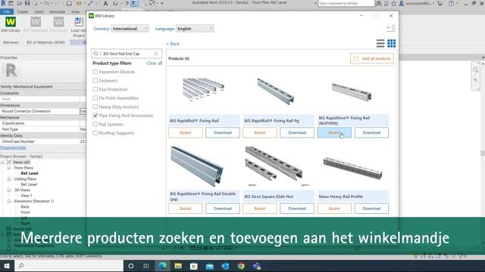Click the Cortana circle on taskbar

(x=131, y=266)
